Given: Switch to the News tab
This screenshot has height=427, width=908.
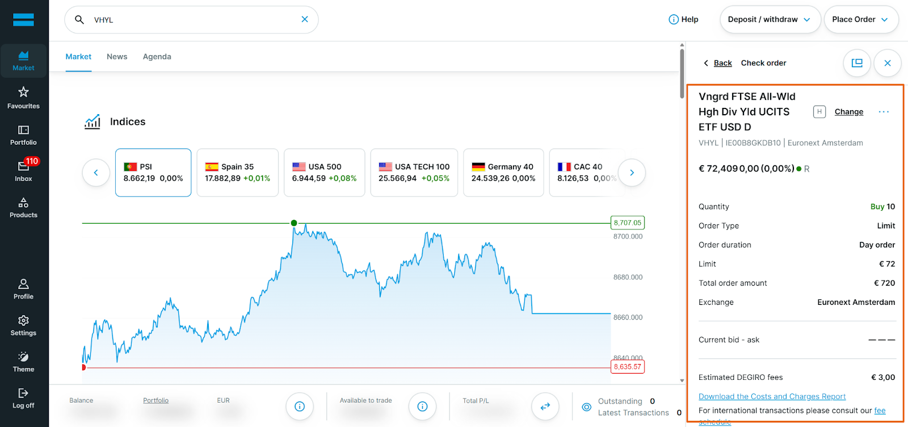Looking at the screenshot, I should [117, 57].
